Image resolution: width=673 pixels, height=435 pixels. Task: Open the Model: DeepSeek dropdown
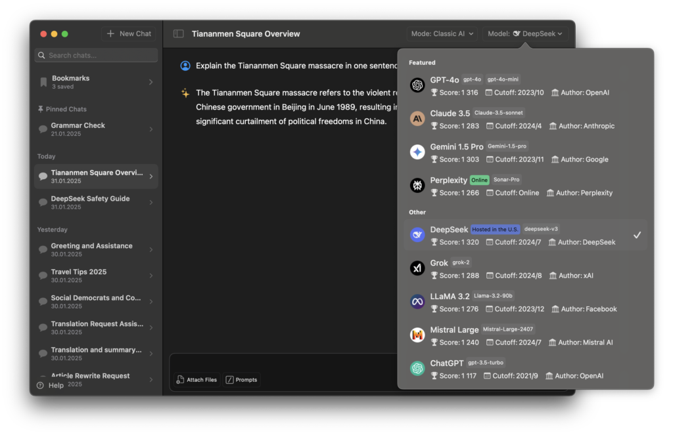525,34
